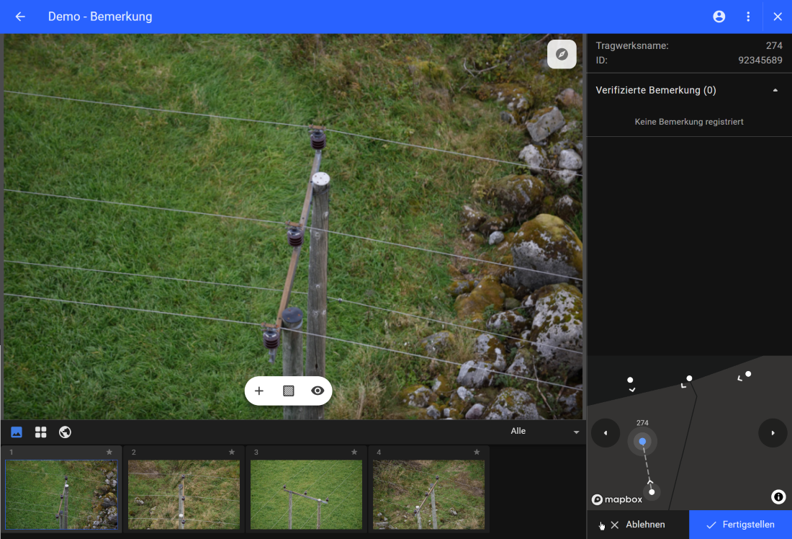Open the three-dot more options menu
The width and height of the screenshot is (792, 539).
pyautogui.click(x=748, y=17)
